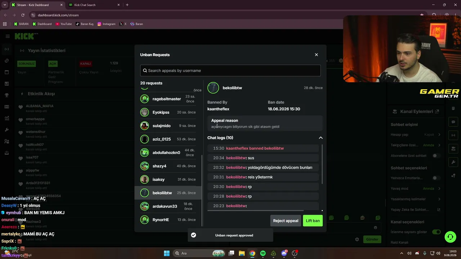Image resolution: width=461 pixels, height=259 pixels.
Task: Click bekoliibtw avatar in appeal details
Action: coord(213,88)
